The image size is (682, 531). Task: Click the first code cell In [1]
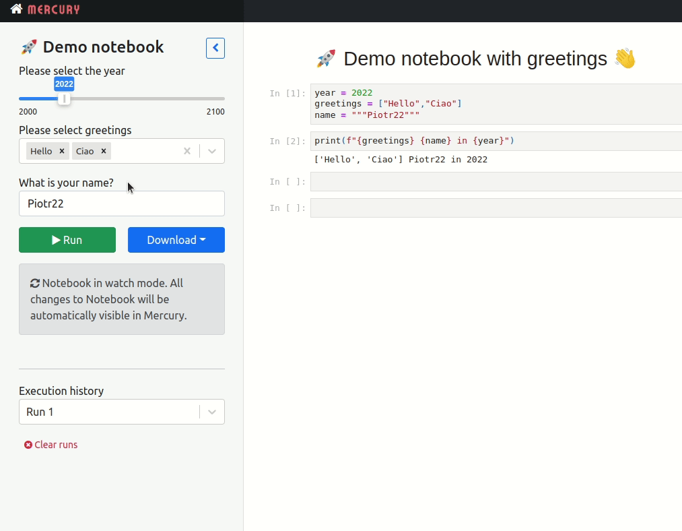coord(496,104)
